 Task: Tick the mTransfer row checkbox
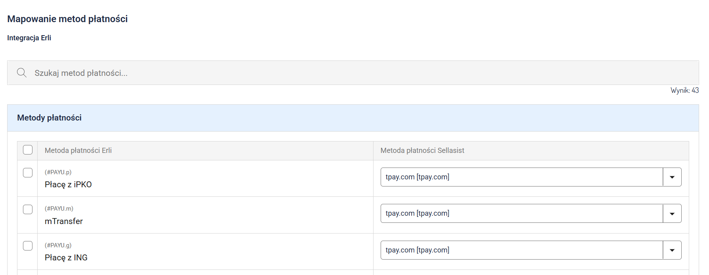tap(28, 209)
